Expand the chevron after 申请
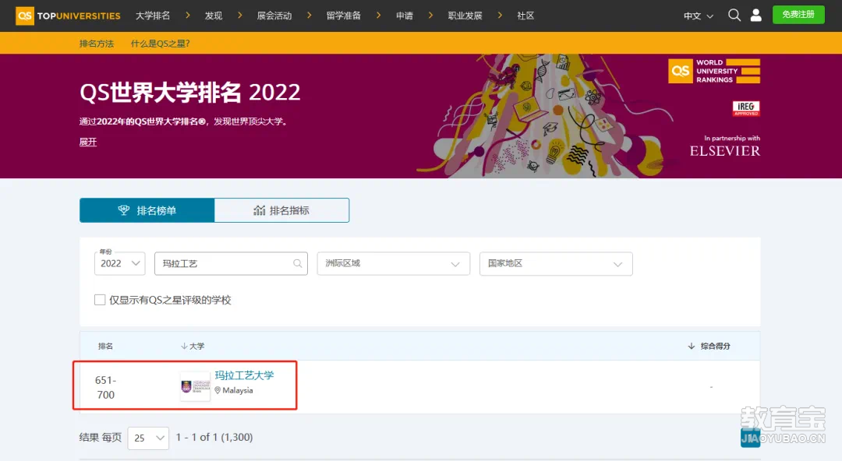842x461 pixels. pos(430,15)
